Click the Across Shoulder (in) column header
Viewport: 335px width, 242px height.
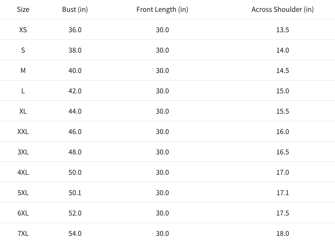click(282, 9)
